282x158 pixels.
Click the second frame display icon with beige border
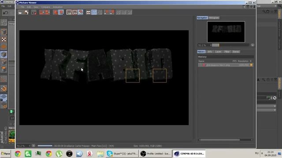(75, 12)
